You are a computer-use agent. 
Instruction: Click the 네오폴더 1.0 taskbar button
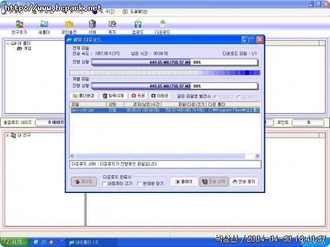click(x=92, y=242)
